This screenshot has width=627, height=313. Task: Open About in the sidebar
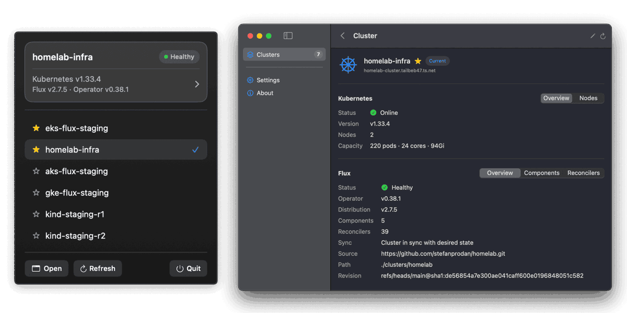point(284,93)
